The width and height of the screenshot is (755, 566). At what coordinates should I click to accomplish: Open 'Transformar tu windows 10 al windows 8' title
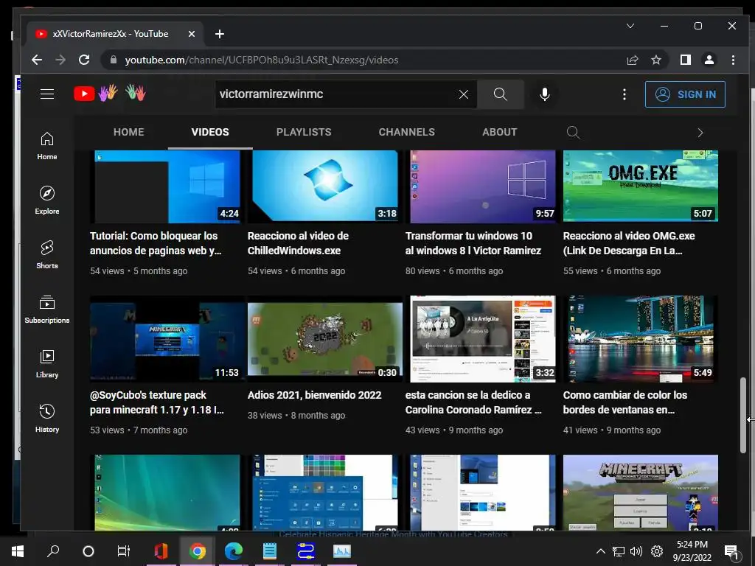[x=473, y=243]
